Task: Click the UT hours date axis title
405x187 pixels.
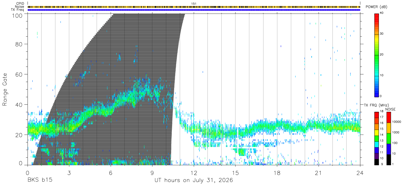Action: coord(194,180)
